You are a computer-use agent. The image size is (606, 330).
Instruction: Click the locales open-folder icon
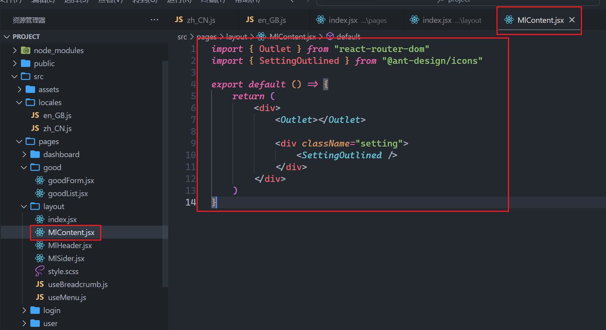(x=30, y=102)
